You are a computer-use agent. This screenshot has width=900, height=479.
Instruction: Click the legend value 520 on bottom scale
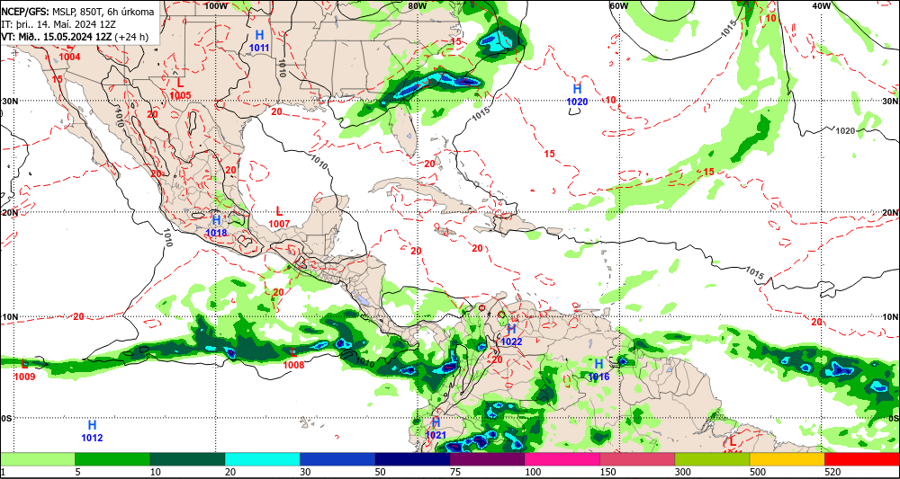tap(831, 472)
